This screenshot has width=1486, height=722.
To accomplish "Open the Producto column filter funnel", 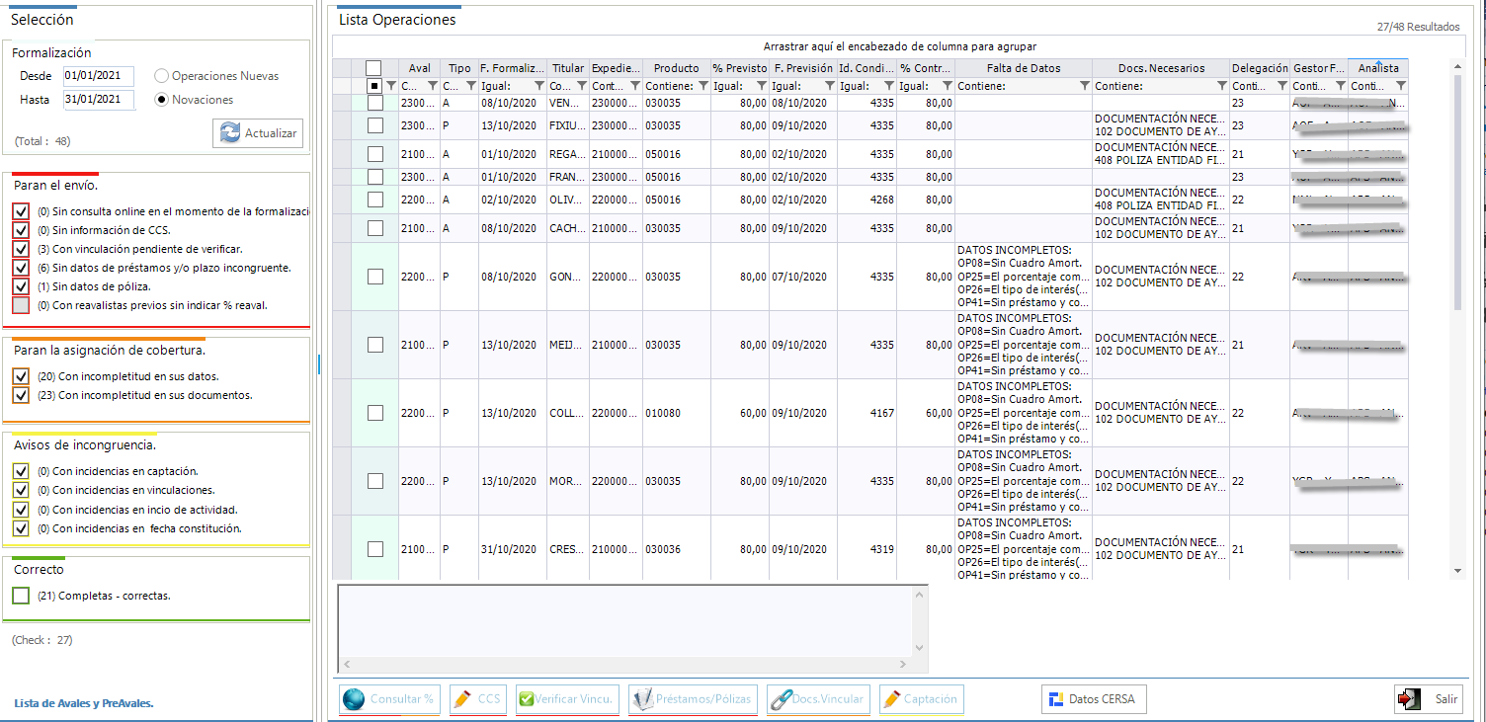I will pyautogui.click(x=702, y=86).
